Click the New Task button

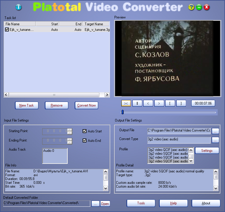[x=27, y=105]
